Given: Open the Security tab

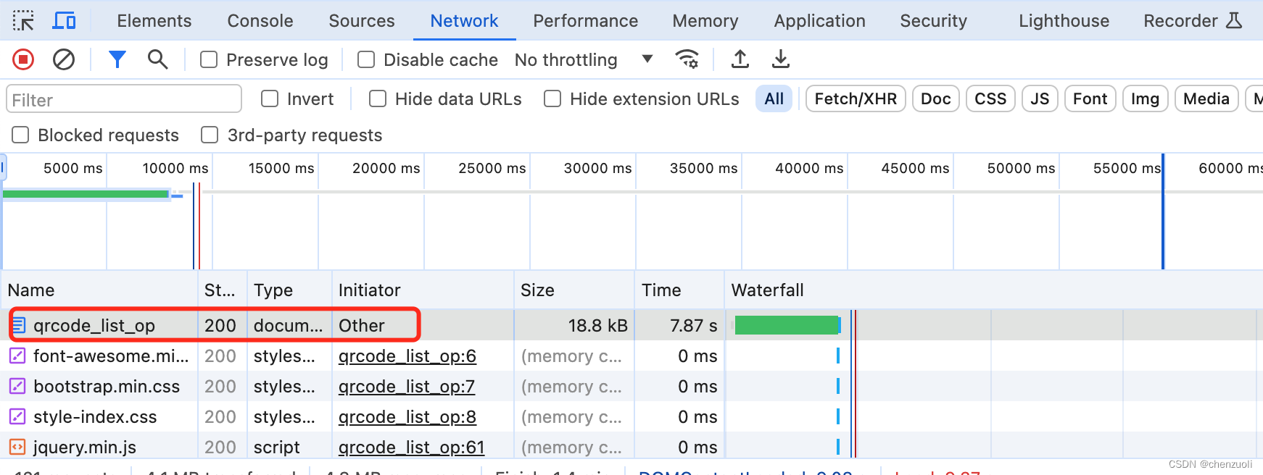Looking at the screenshot, I should click(934, 21).
